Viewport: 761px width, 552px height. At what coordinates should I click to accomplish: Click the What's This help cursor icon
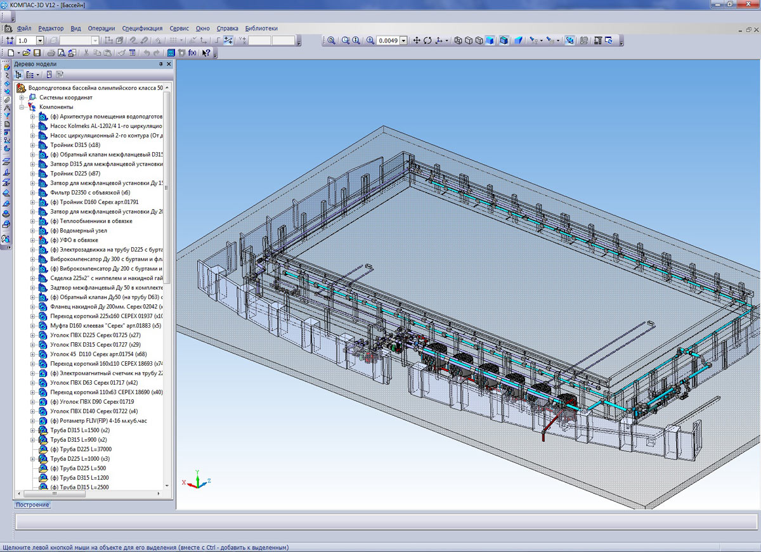(206, 53)
